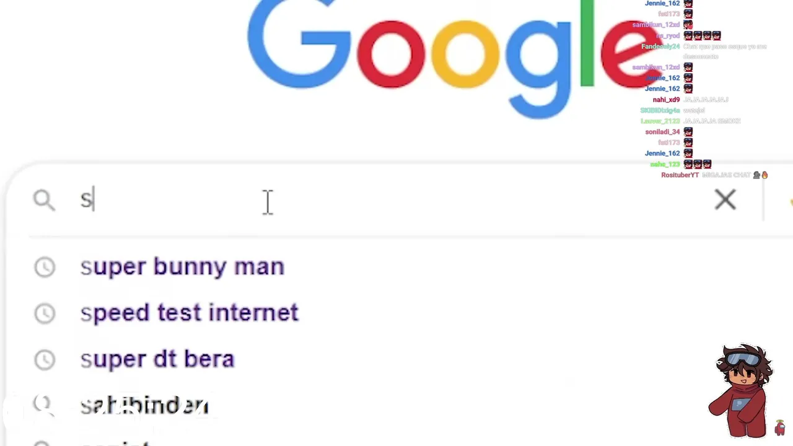Click clock icon beside 'speed test internet'
793x446 pixels.
(45, 313)
